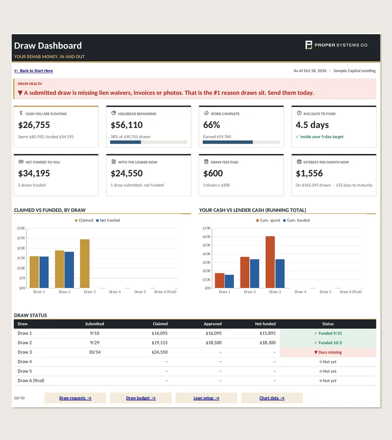The height and width of the screenshot is (440, 392).
Task: Click the circle icon in Draw 6 (final) status
Action: click(321, 381)
